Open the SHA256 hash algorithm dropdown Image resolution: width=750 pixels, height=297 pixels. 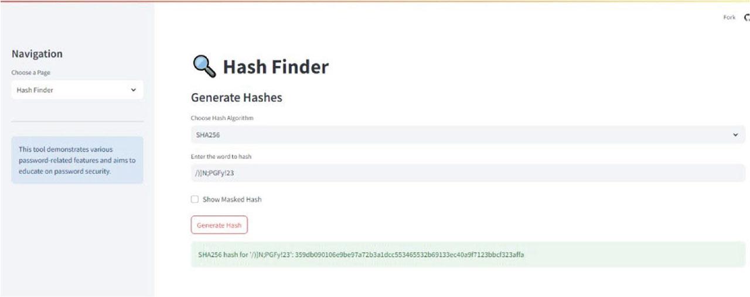pos(463,134)
